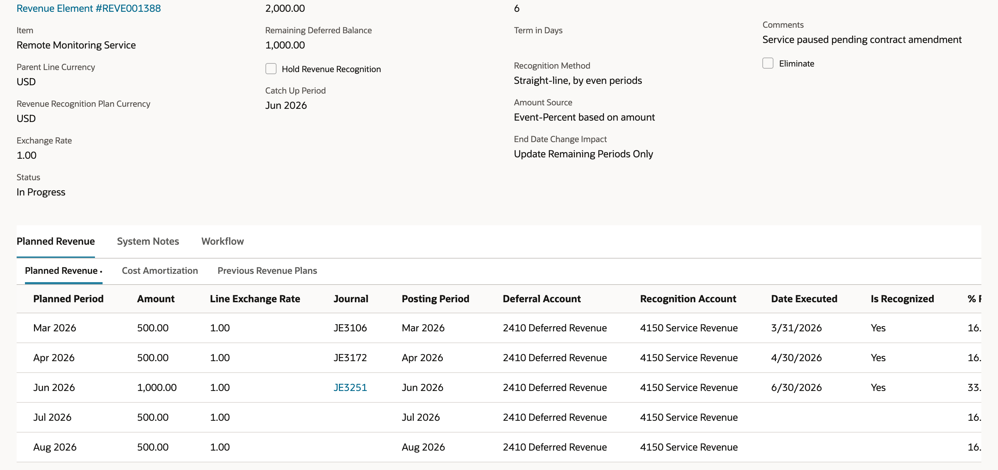The height and width of the screenshot is (470, 998).
Task: Click the Service paused pending contract amendment comment
Action: click(861, 39)
